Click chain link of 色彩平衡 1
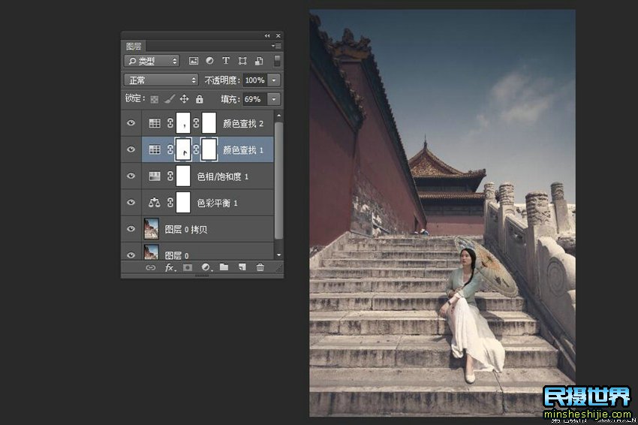 (x=170, y=202)
